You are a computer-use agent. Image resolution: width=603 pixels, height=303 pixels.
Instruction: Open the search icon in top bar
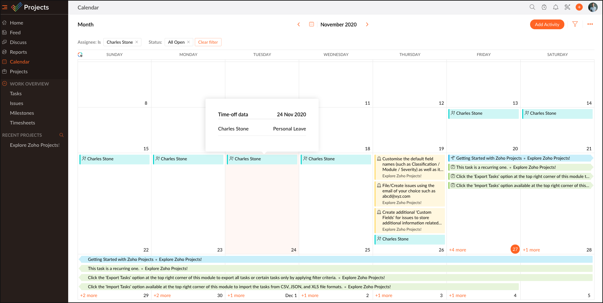(532, 7)
